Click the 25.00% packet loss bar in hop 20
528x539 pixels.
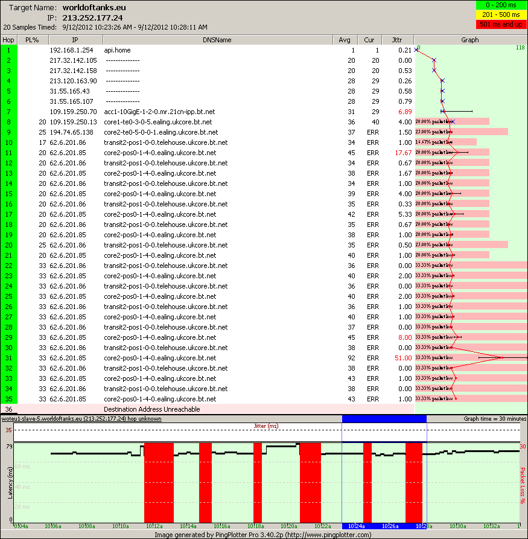click(x=461, y=244)
